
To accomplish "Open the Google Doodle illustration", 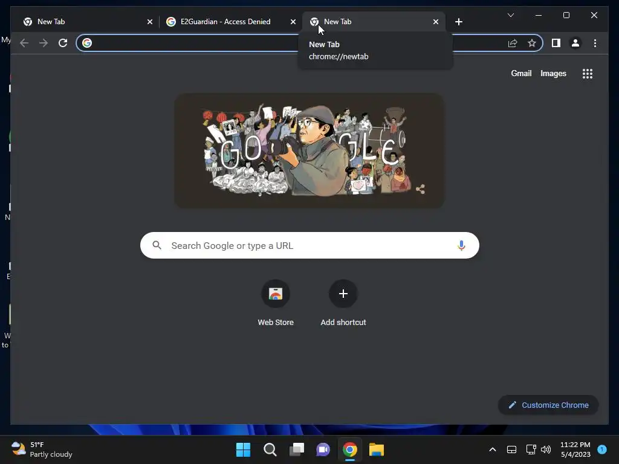I will (309, 150).
